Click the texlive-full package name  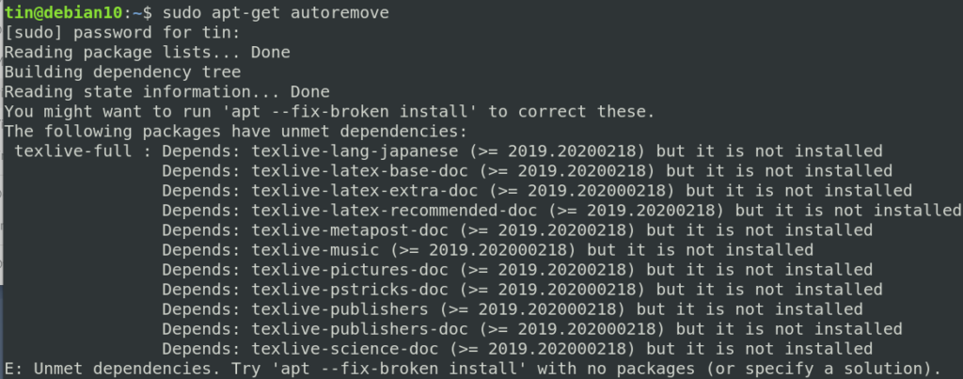click(73, 151)
